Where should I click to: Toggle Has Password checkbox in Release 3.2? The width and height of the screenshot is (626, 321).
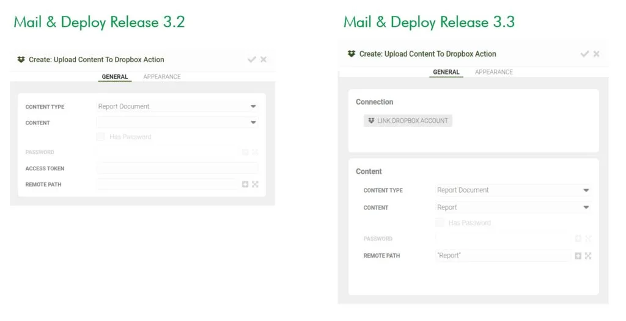pos(101,137)
